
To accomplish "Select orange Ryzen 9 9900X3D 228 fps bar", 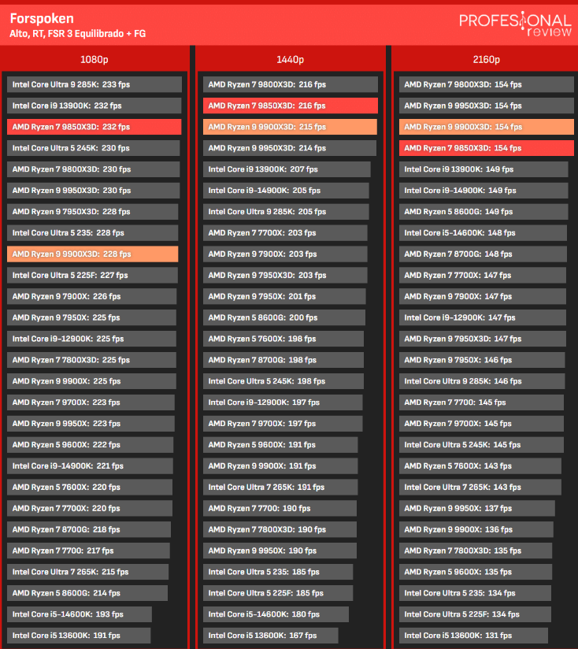I will [x=93, y=254].
